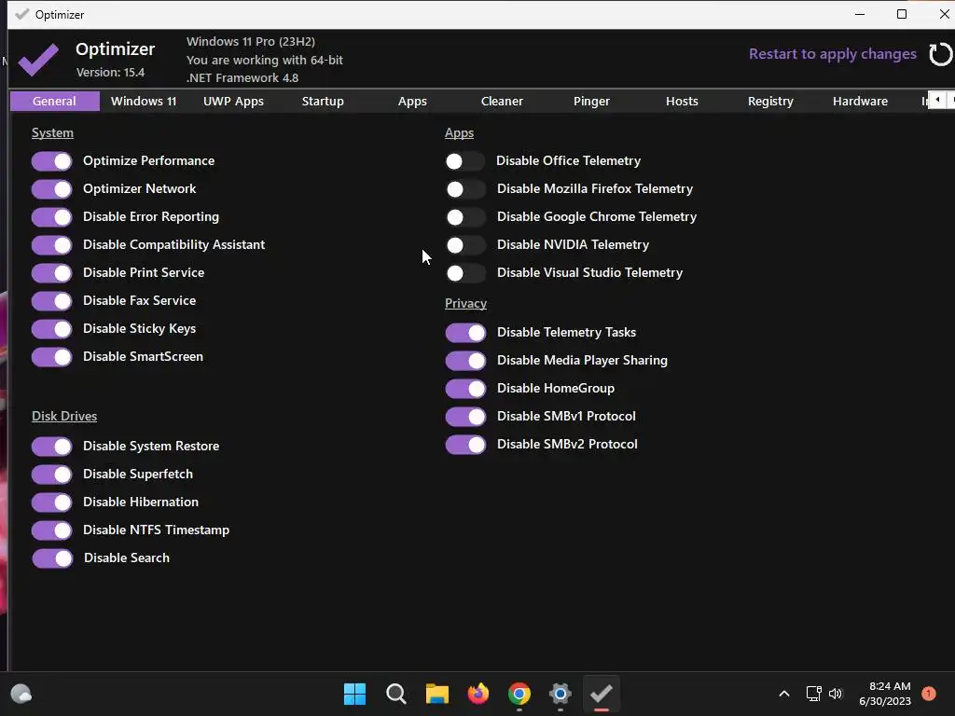Image resolution: width=955 pixels, height=716 pixels.
Task: Click the Disk Drives section heading
Action: tap(64, 417)
